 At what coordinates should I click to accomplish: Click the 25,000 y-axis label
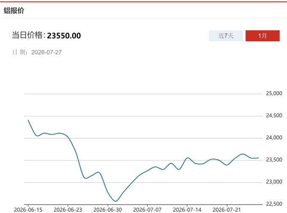click(274, 93)
